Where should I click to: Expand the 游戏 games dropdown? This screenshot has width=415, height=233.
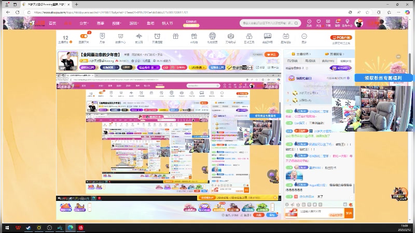pyautogui.click(x=134, y=23)
